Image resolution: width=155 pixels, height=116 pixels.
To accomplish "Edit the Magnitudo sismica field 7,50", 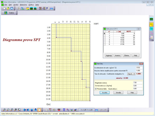I will [x=138, y=83].
